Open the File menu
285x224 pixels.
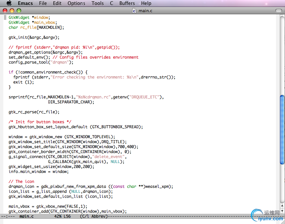click(x=43, y=3)
